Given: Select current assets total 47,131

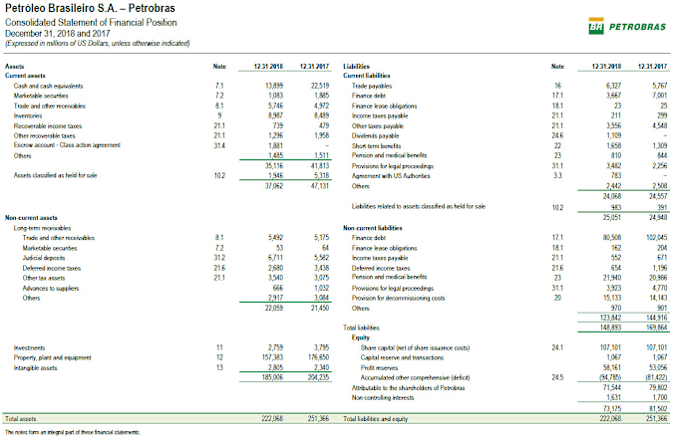Looking at the screenshot, I should click(x=319, y=186).
